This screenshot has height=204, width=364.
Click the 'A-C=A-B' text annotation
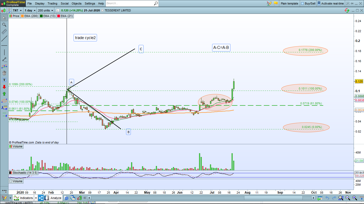coord(221,48)
